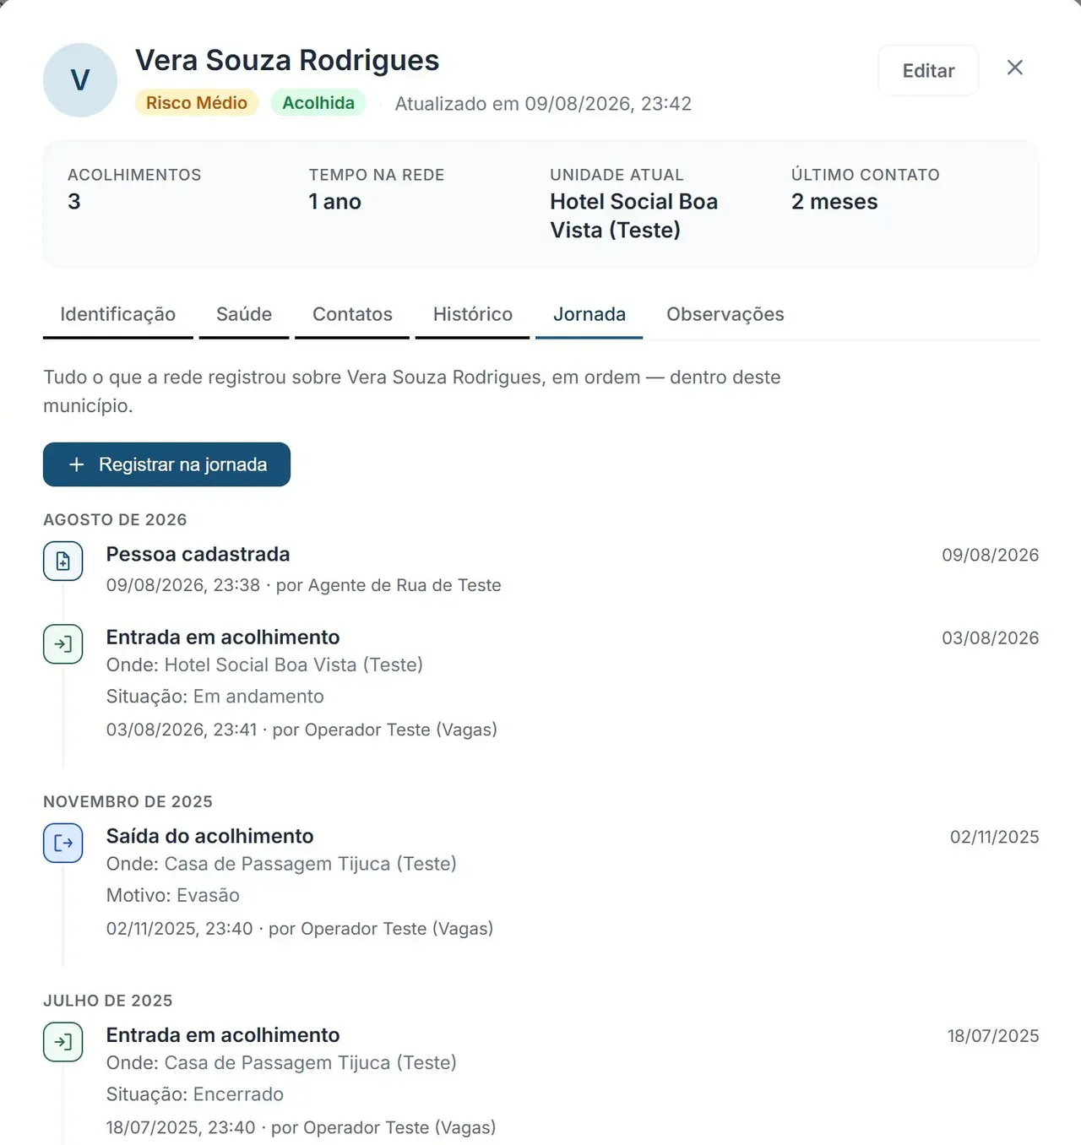Click the V avatar circle
This screenshot has height=1145, width=1081.
[x=80, y=80]
